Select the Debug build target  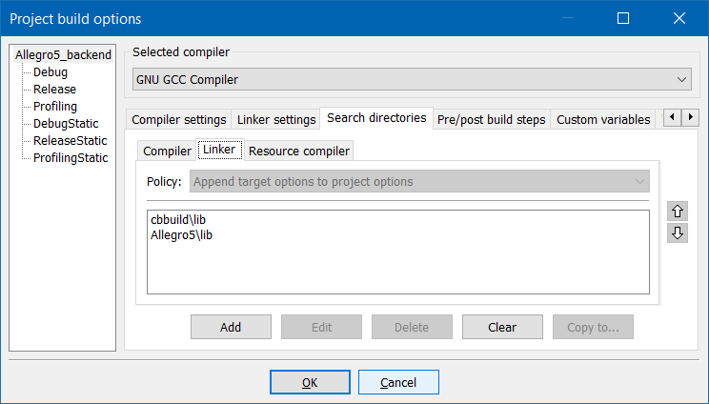[51, 72]
